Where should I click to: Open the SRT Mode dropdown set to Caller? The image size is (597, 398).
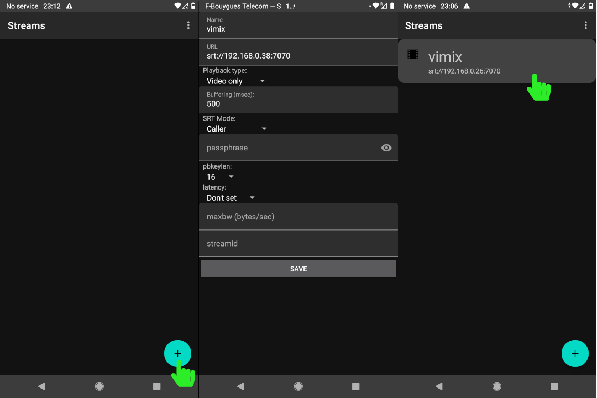(236, 128)
